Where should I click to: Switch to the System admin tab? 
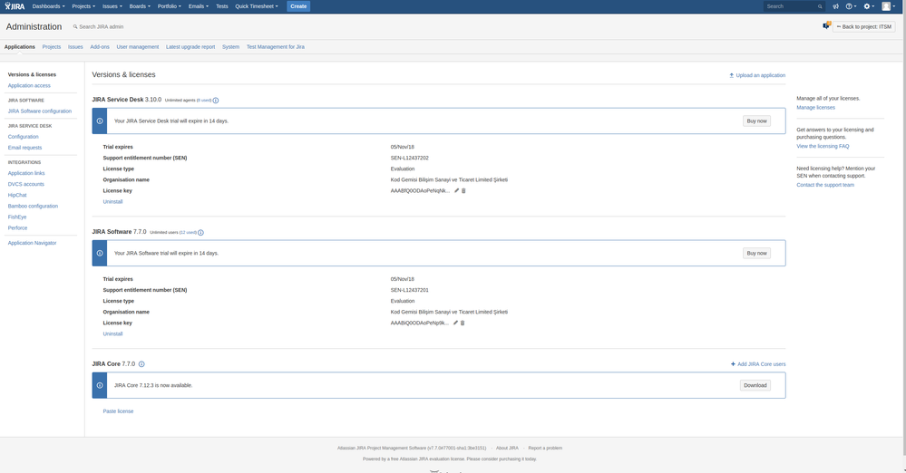(230, 47)
